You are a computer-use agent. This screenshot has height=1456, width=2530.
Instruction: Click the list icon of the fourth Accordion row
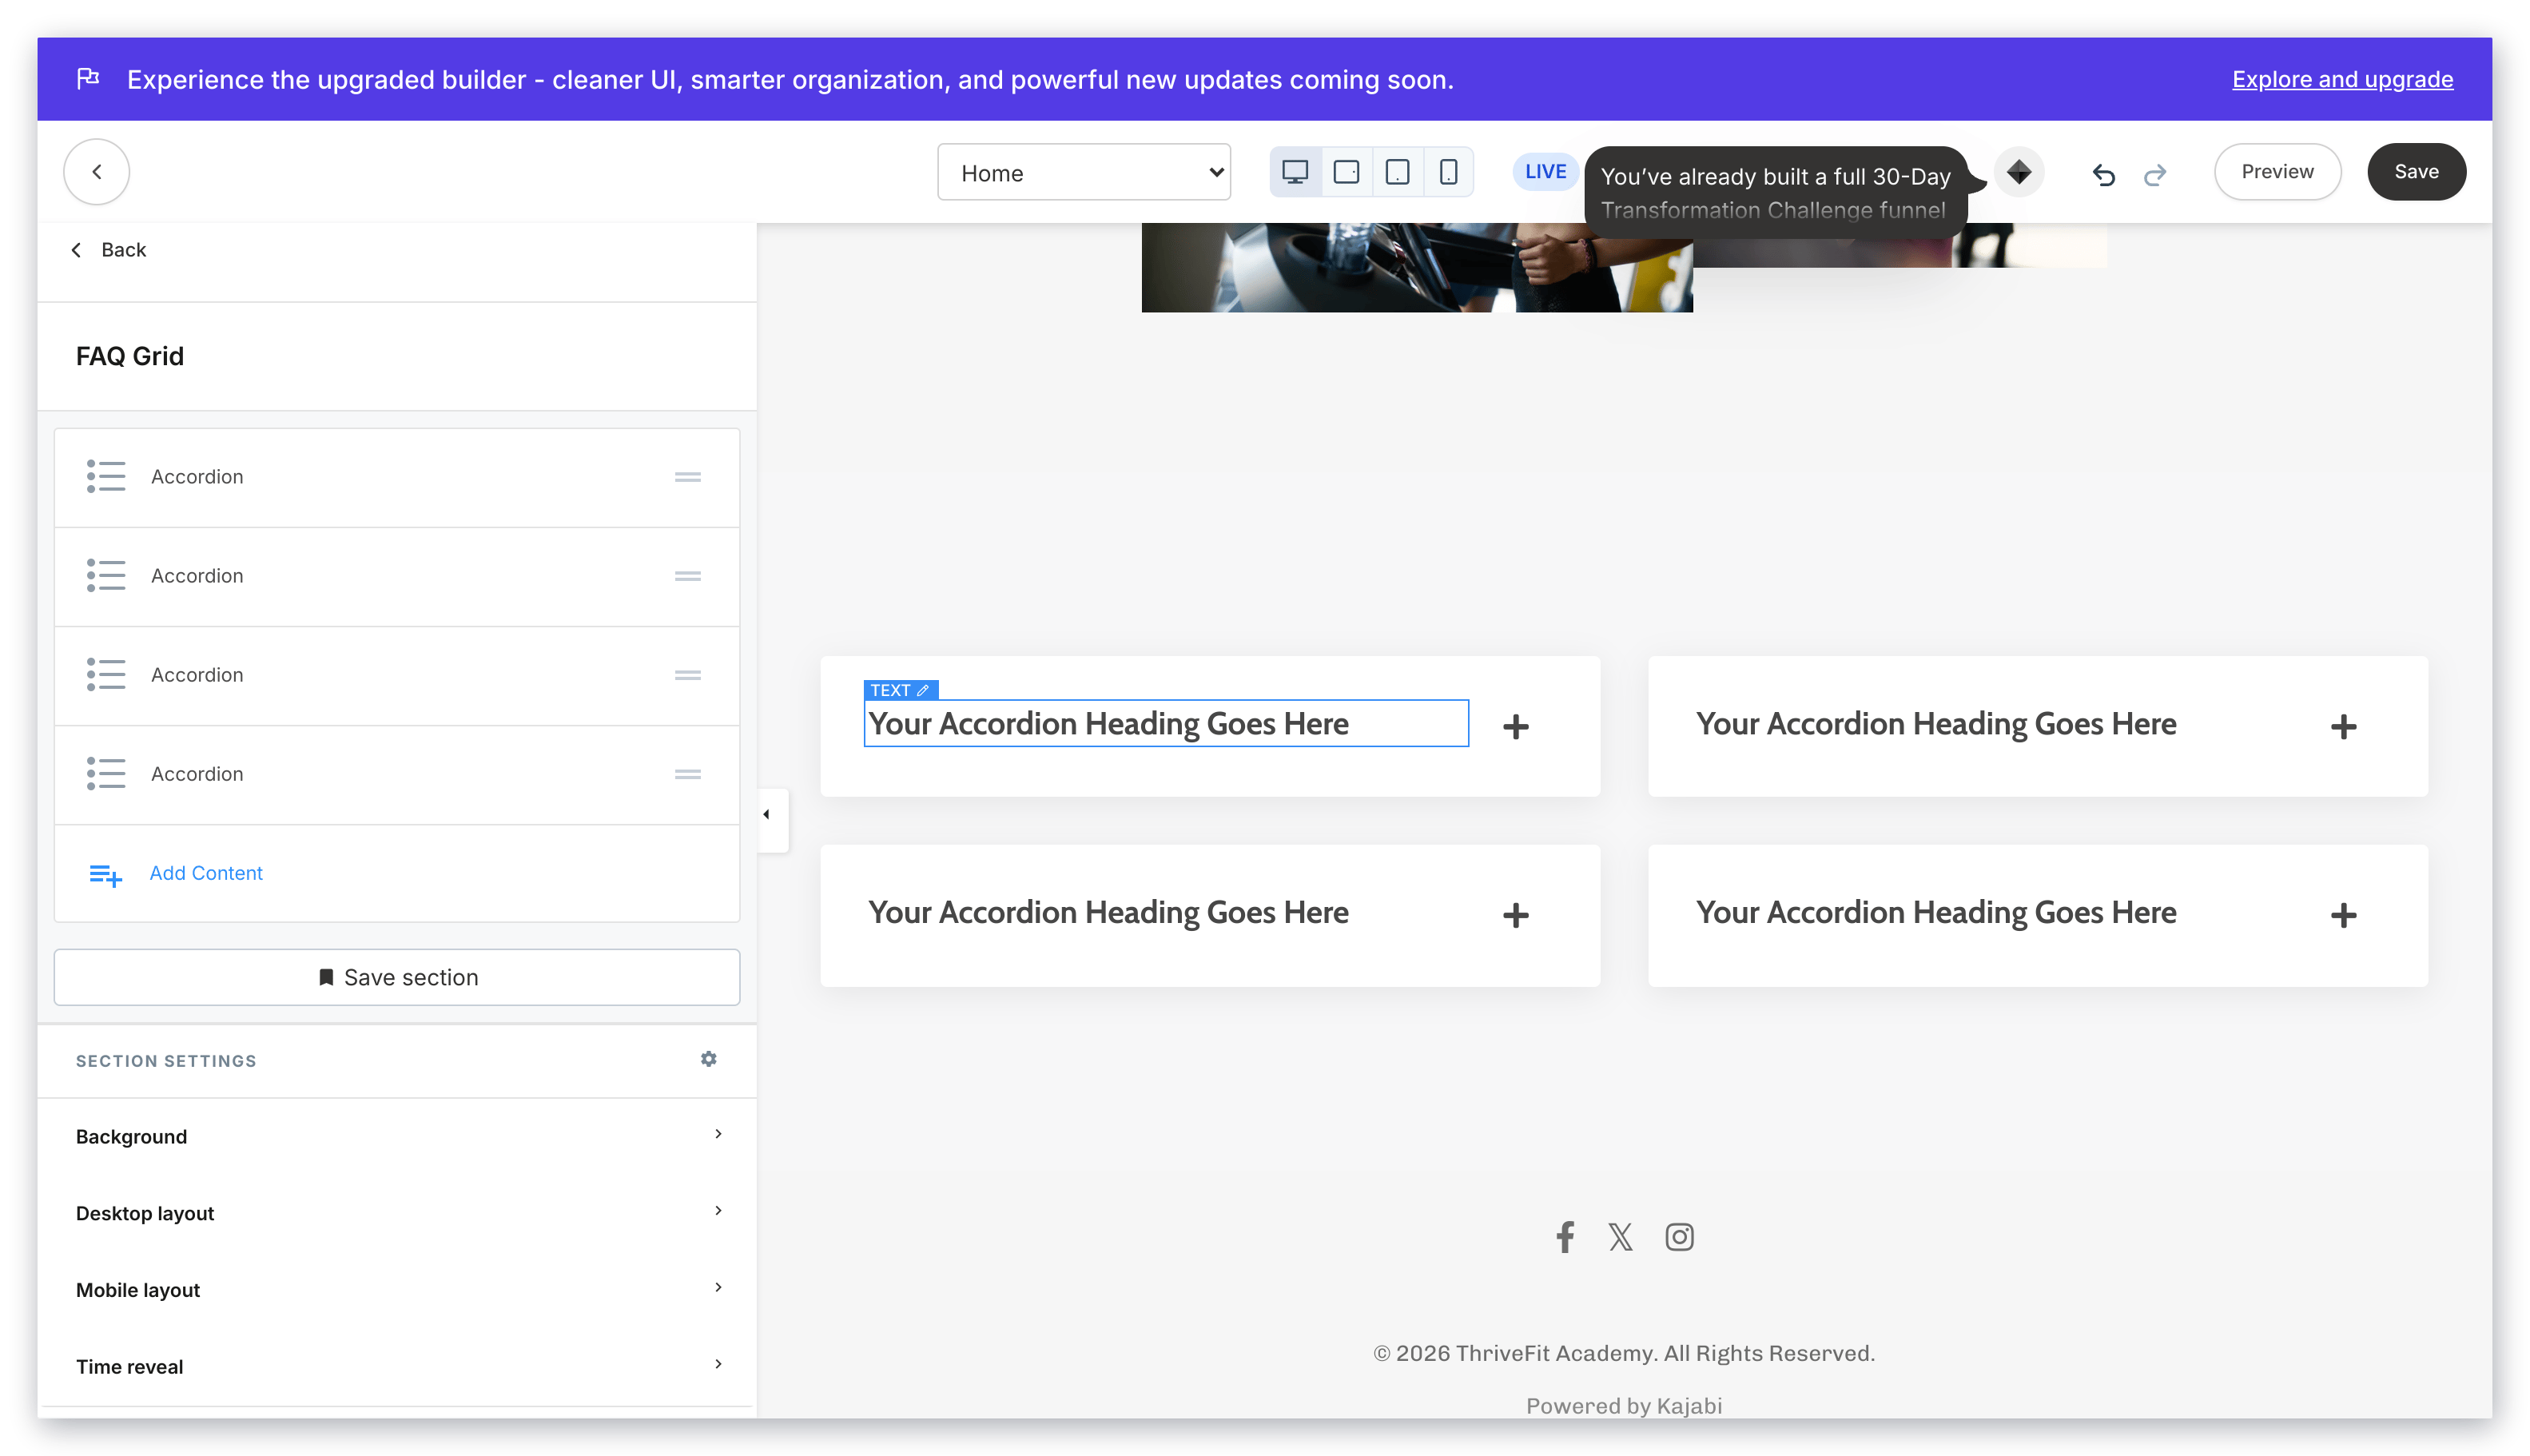[x=106, y=774]
